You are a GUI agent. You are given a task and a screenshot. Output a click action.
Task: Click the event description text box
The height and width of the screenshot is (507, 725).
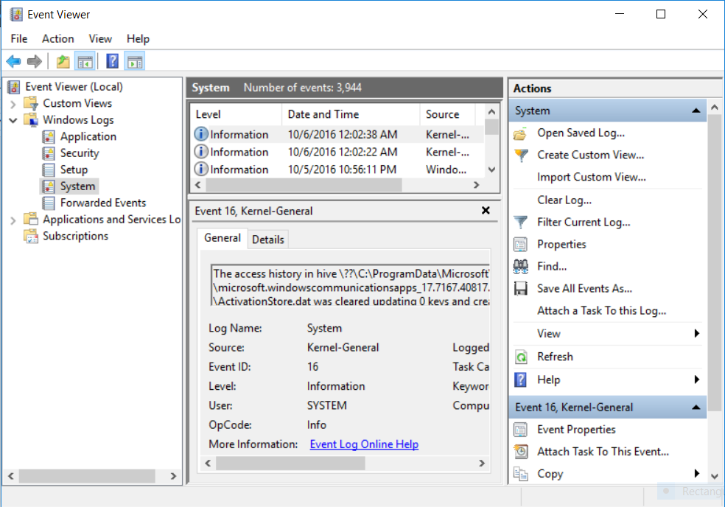[350, 285]
